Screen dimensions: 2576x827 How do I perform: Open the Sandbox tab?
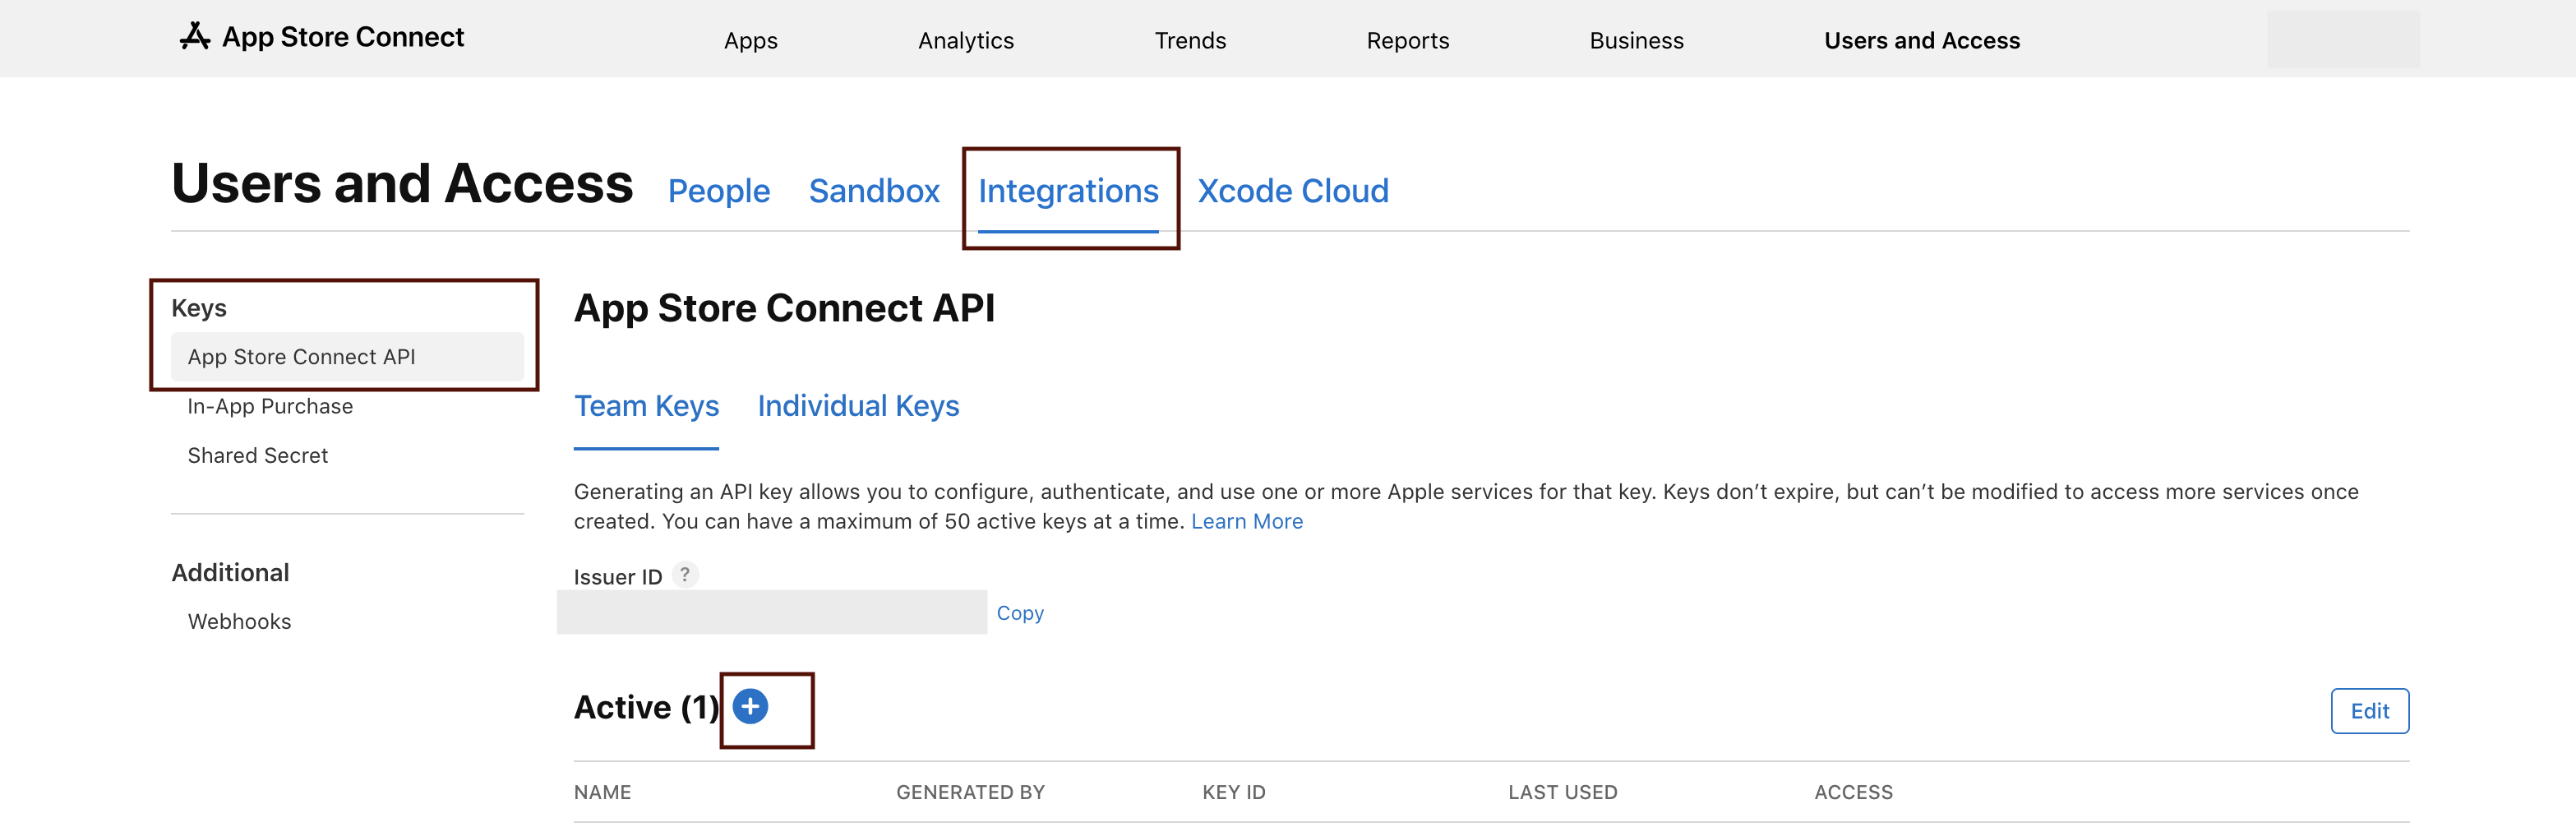pyautogui.click(x=874, y=190)
